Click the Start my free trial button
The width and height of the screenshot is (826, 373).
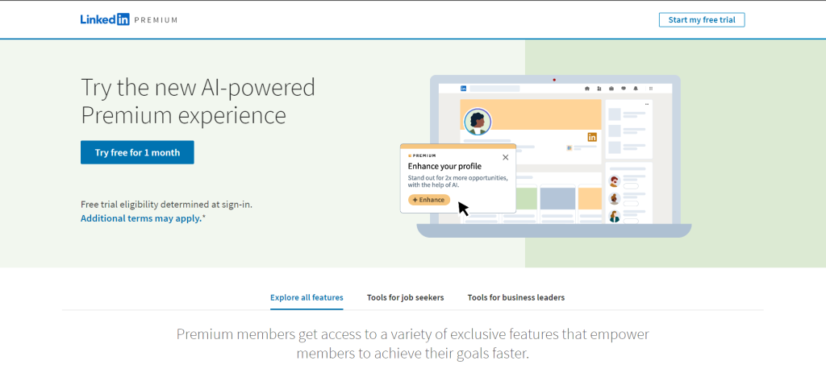701,19
